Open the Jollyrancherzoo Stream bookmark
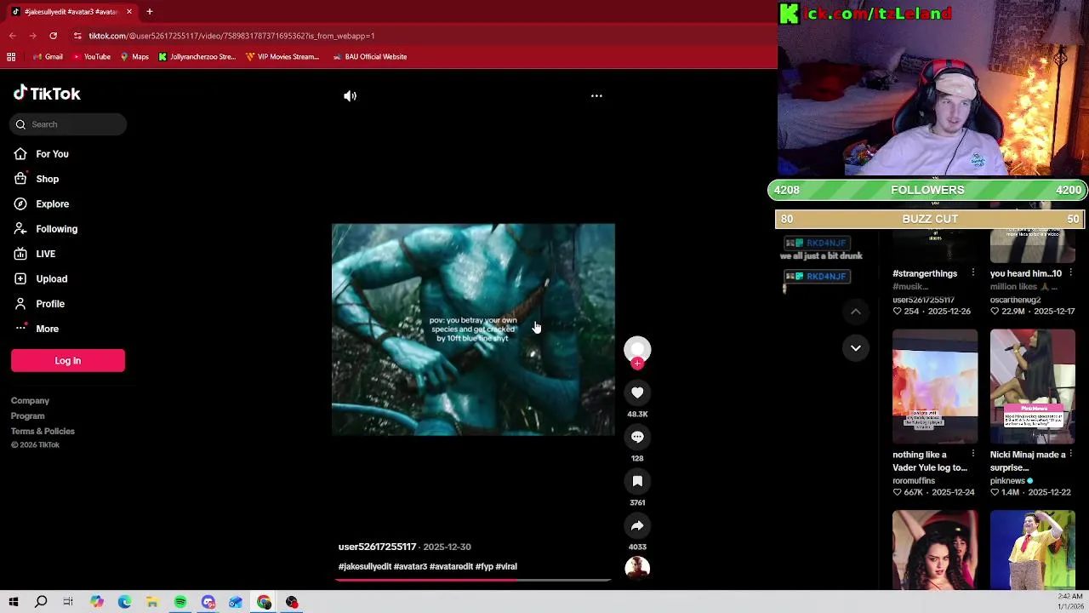The height and width of the screenshot is (613, 1089). pos(197,57)
